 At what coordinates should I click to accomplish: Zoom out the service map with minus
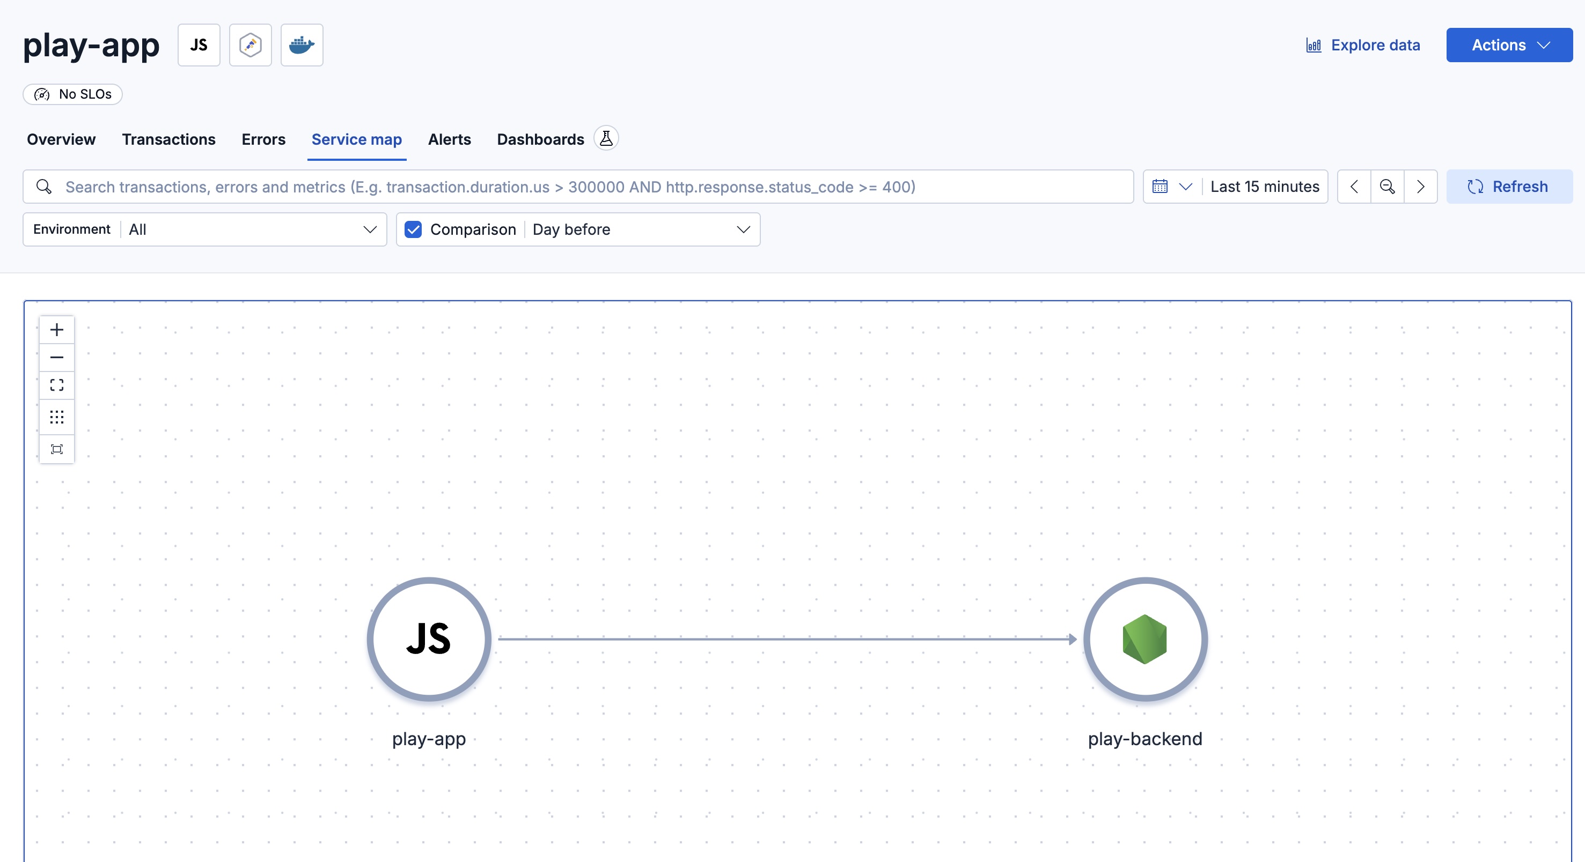(57, 358)
